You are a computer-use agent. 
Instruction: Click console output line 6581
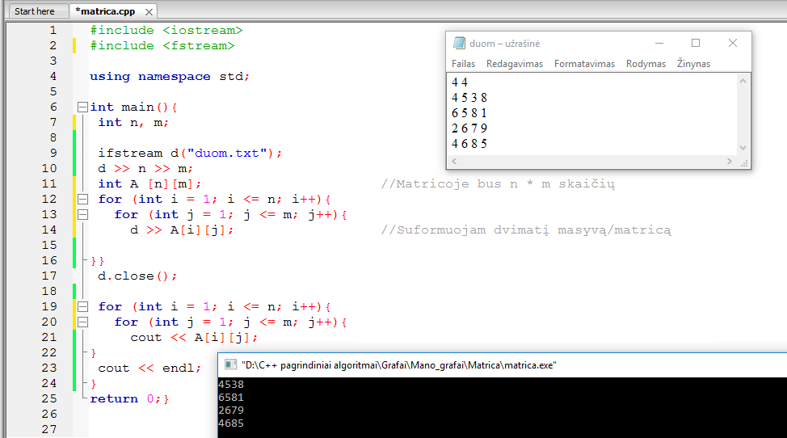point(231,398)
